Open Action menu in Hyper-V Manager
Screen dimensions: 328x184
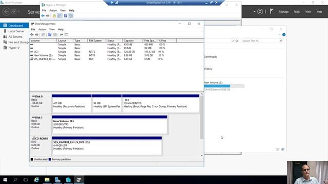[53, 10]
